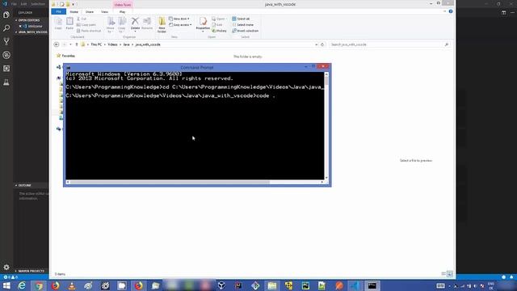Screen dimensions: 517x291
Task: Select Video Tools contextual tab
Action: coord(123,5)
